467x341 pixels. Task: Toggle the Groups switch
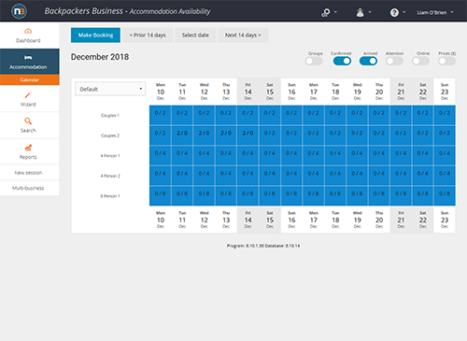314,61
